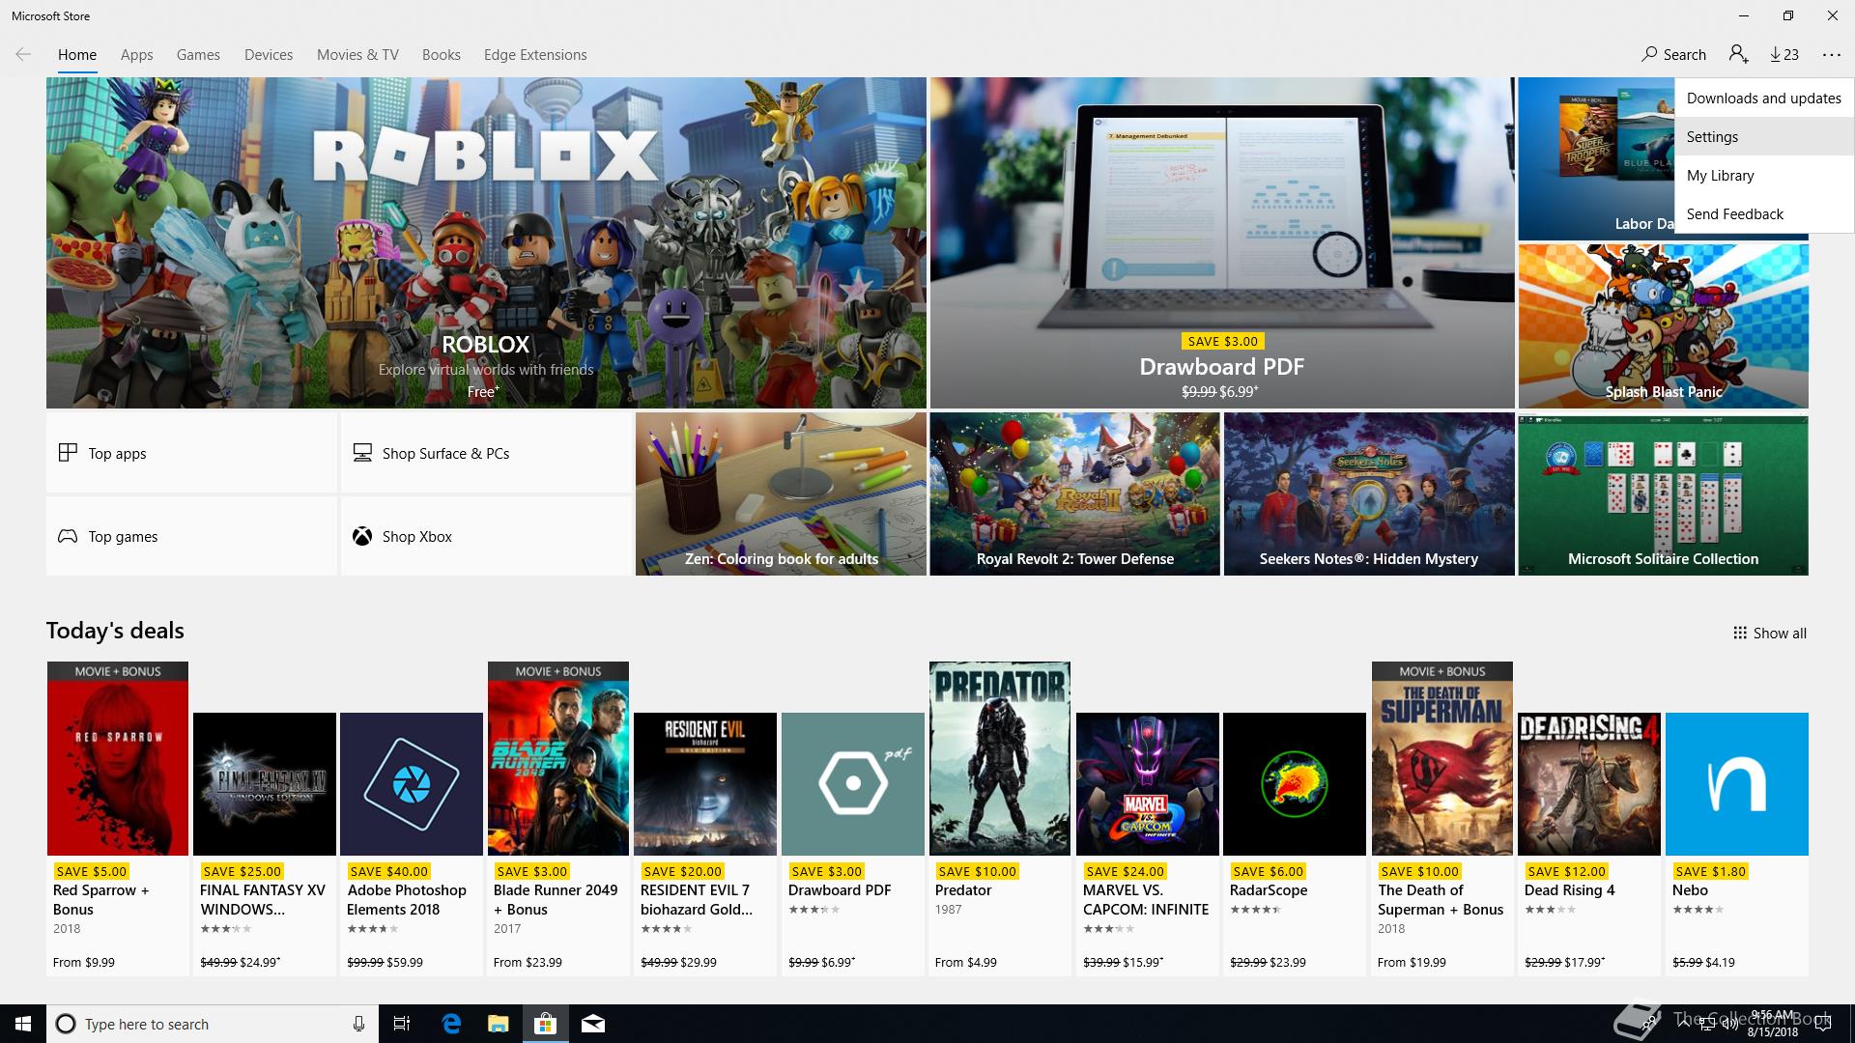Open the ROBLOX featured banner
Screen dimensions: 1855x1043
click(486, 242)
